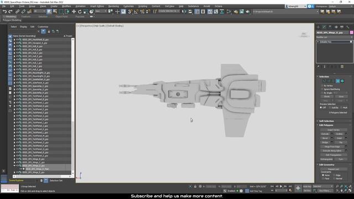Image resolution: width=354 pixels, height=199 pixels.
Task: Click the Bridge button
Action: click(325, 143)
